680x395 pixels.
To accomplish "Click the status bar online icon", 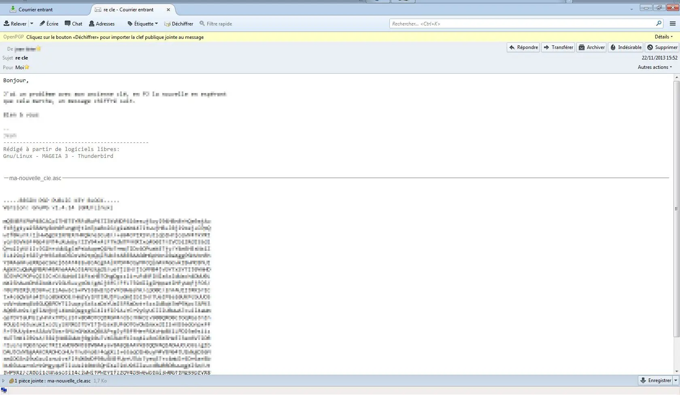I will point(4,391).
